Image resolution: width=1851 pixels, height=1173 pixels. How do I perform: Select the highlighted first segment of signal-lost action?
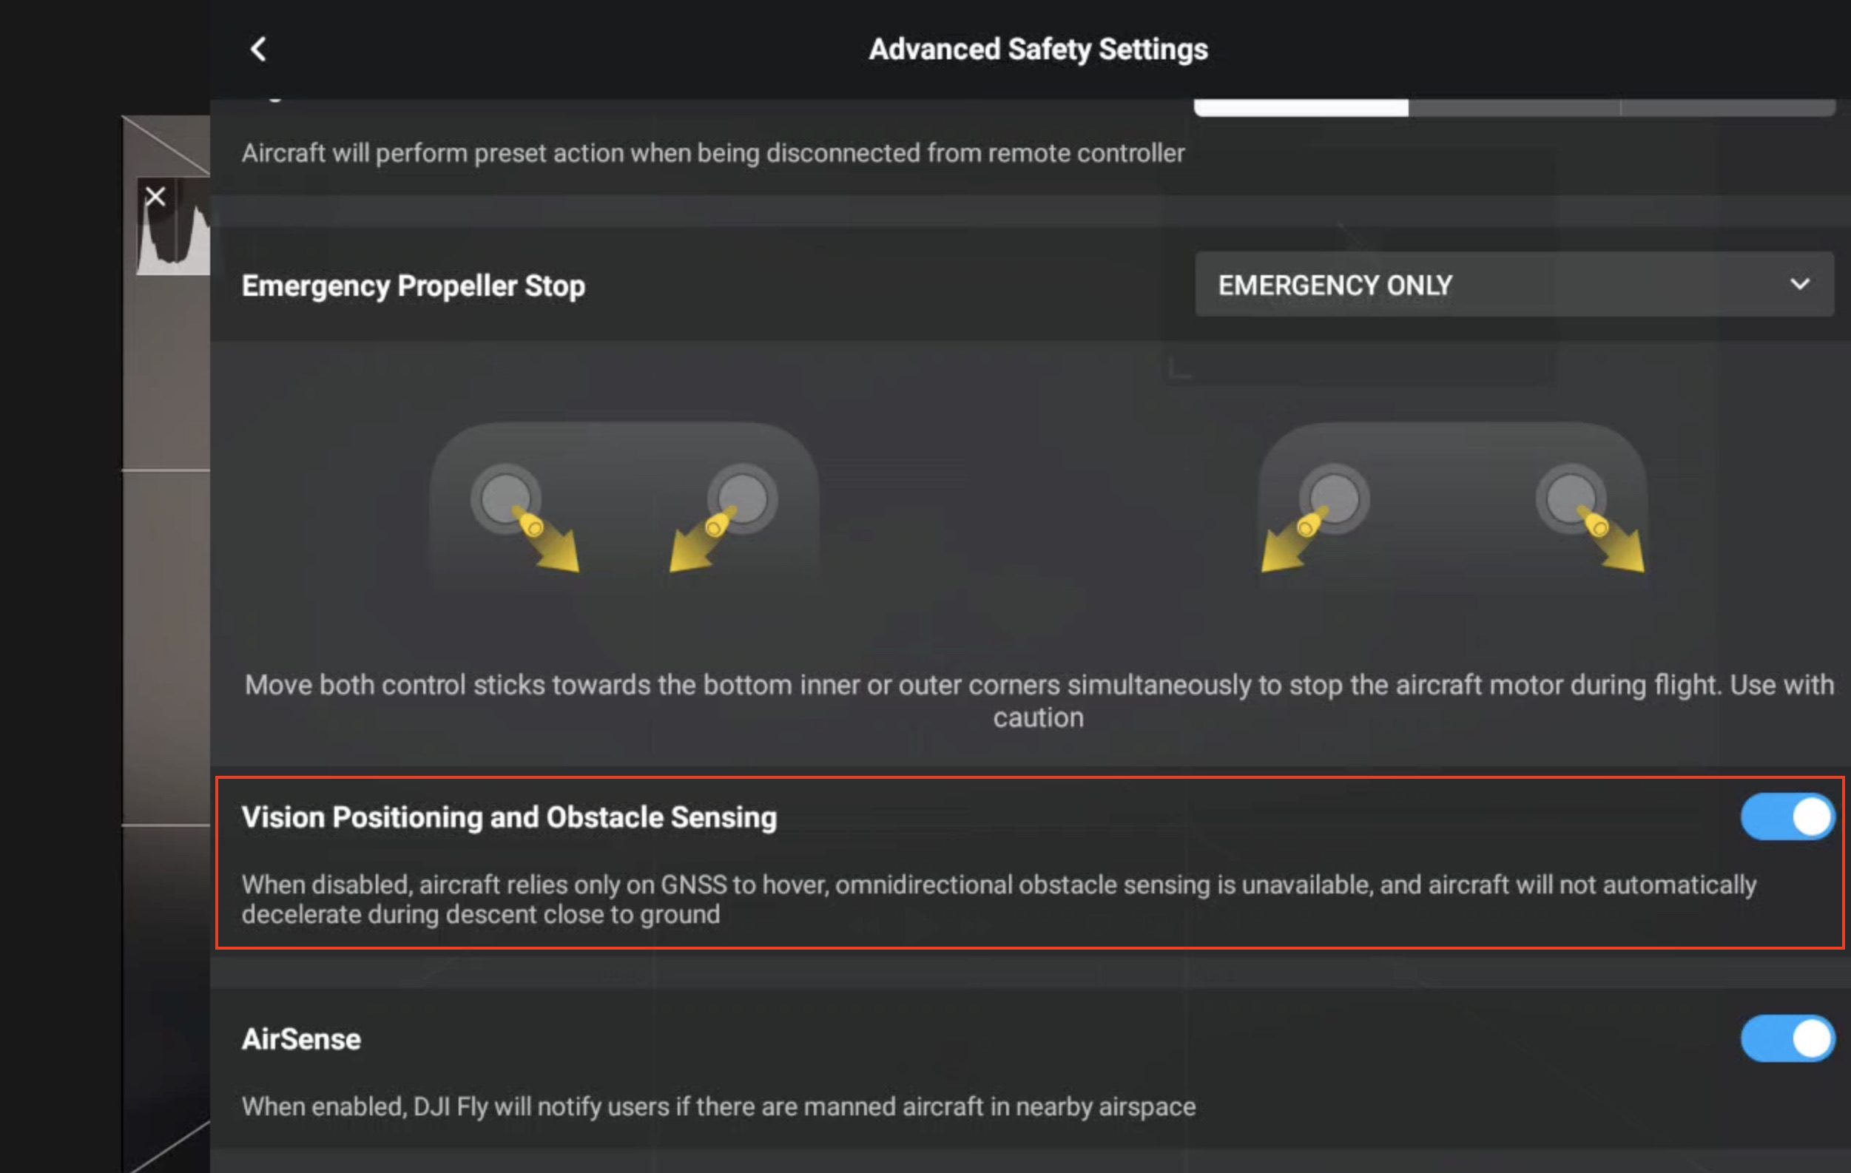coord(1301,108)
